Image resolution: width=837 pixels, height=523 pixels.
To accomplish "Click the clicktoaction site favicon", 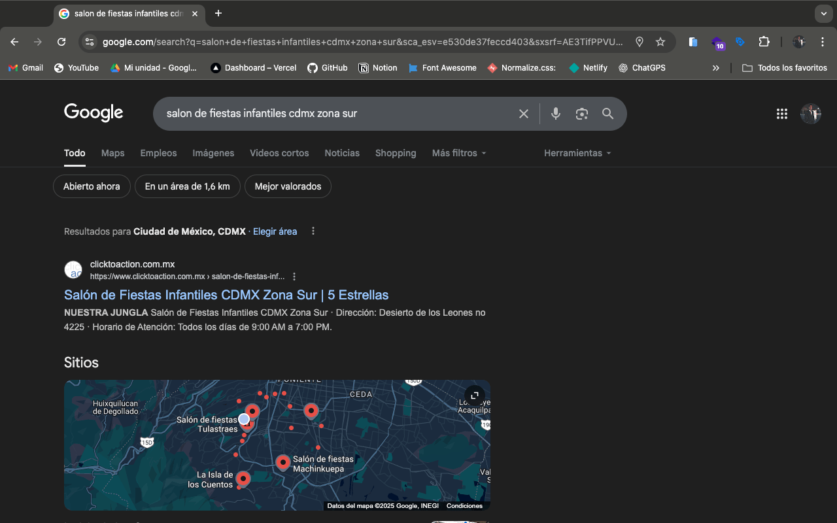I will coord(73,270).
